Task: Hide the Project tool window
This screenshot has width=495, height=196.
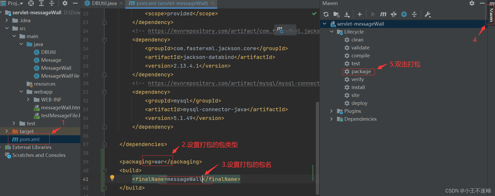Action: (75, 3)
